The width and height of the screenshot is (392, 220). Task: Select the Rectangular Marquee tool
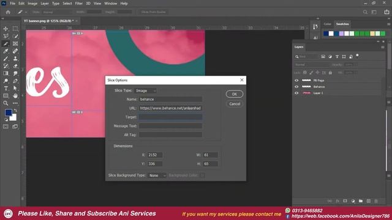(x=15, y=29)
